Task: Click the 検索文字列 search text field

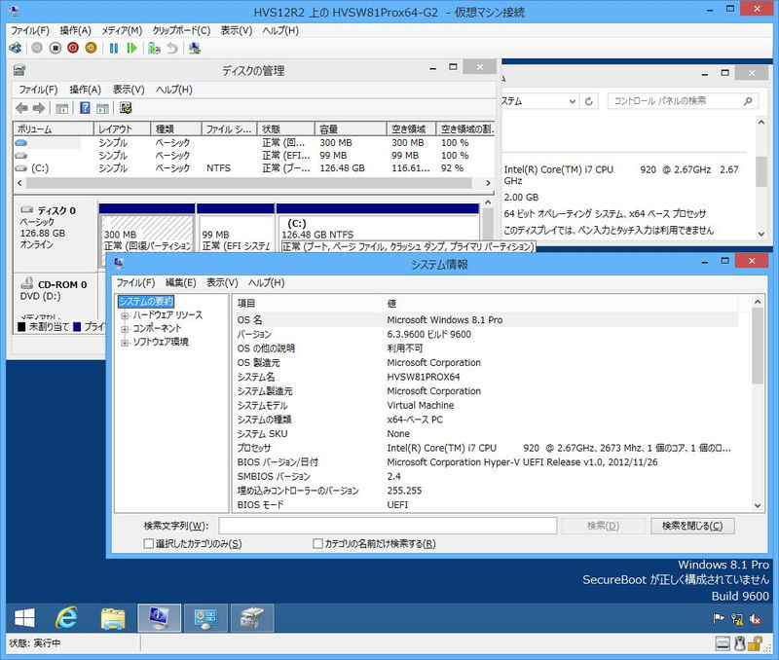Action: 388,526
